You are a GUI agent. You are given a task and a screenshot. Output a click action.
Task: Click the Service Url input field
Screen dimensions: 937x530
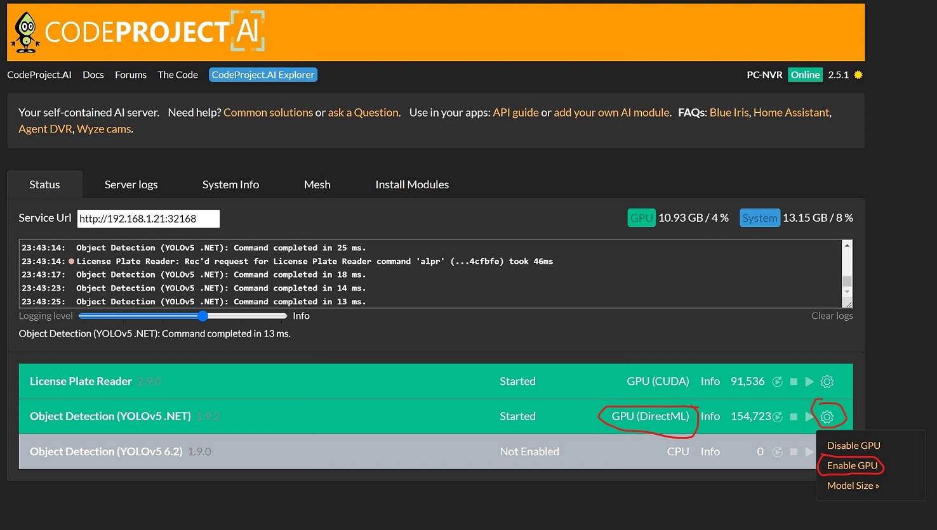pos(149,219)
